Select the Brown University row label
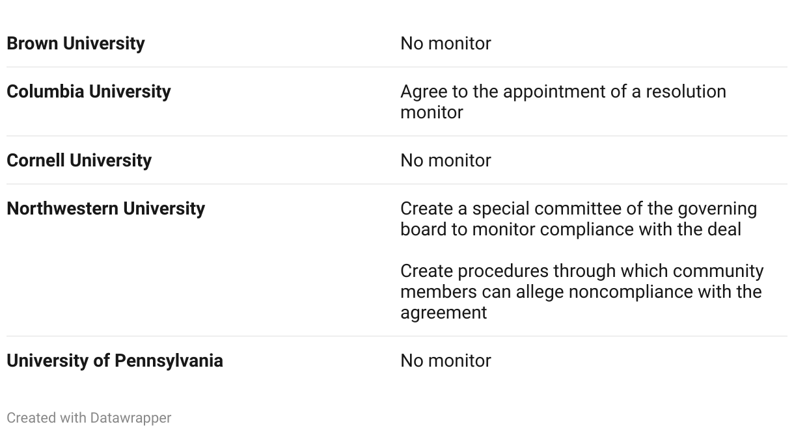The height and width of the screenshot is (433, 794). click(x=75, y=44)
